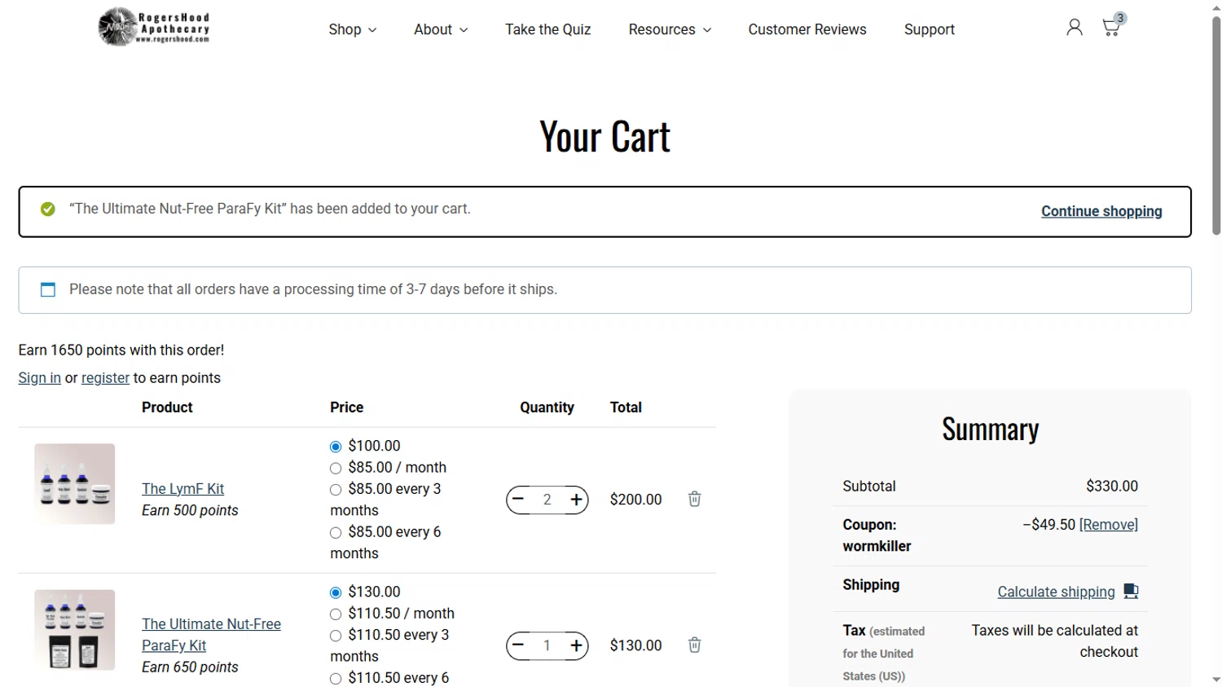Screen dimensions: 1222x687
Task: Select the $110.50 / month subscription option
Action: [x=336, y=614]
